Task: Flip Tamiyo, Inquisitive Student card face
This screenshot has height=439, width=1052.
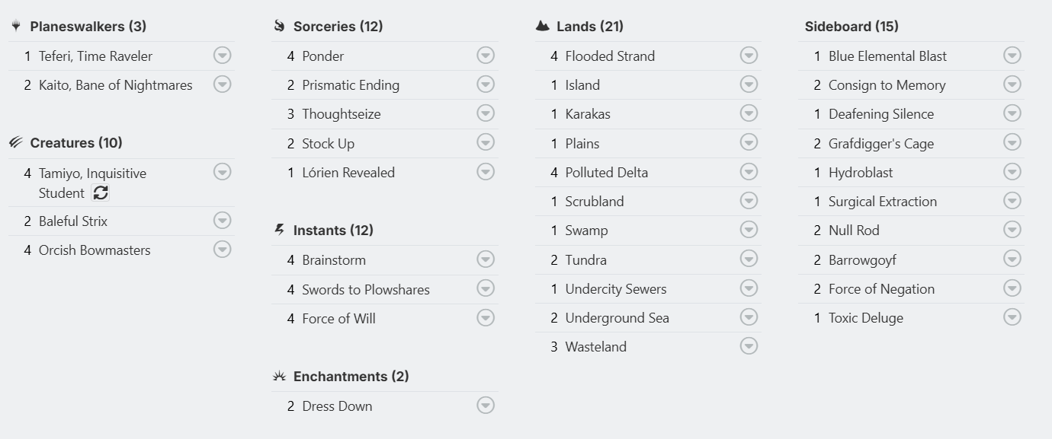Action: coord(101,193)
